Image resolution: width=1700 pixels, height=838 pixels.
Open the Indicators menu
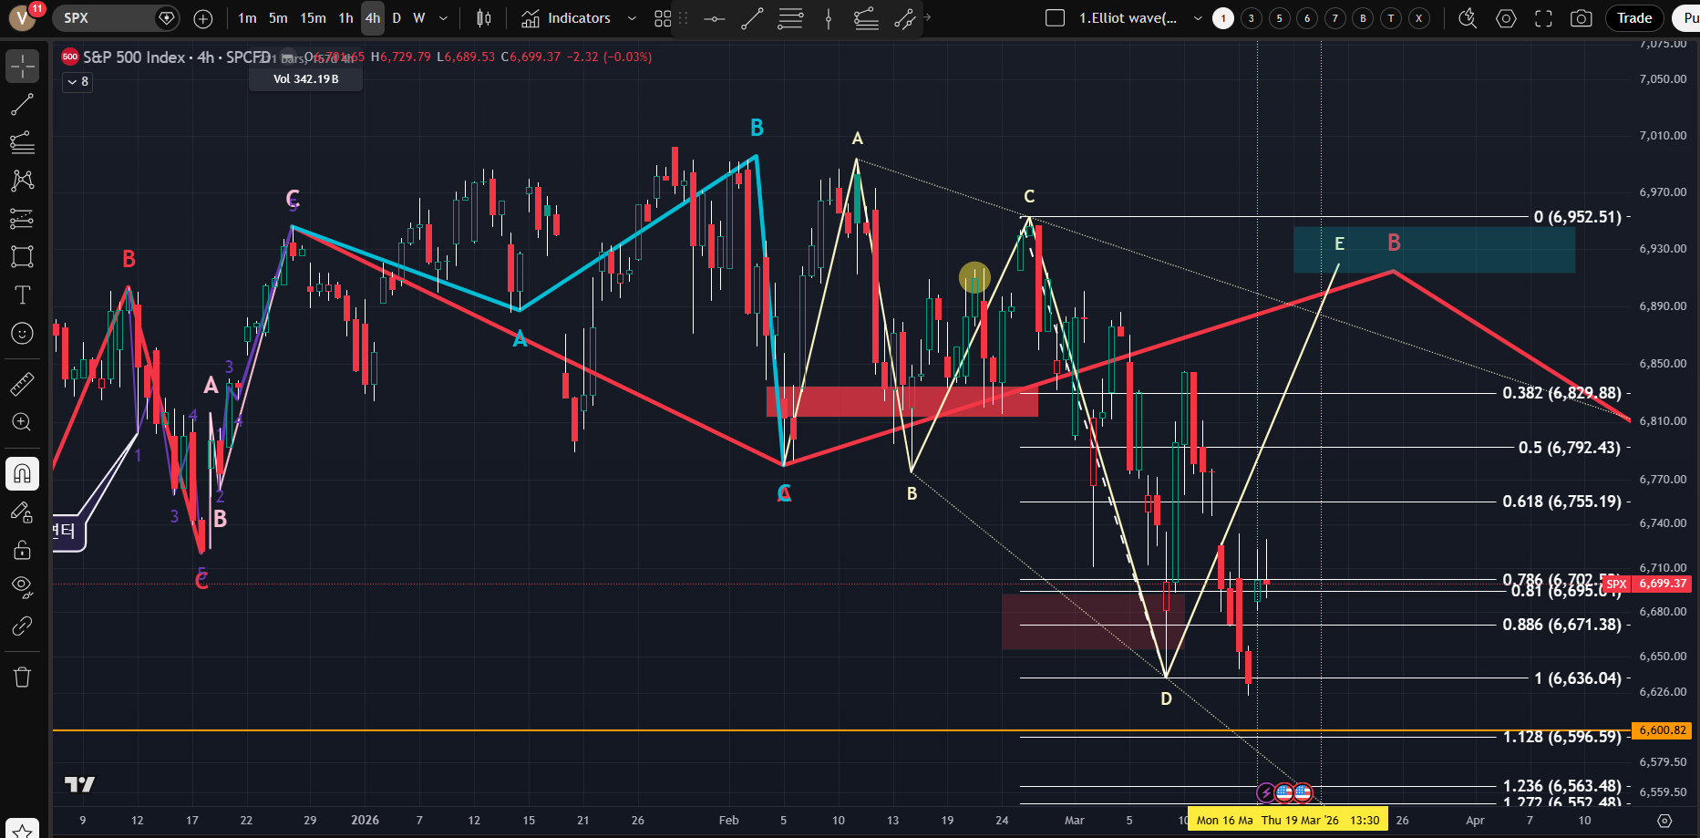(566, 18)
